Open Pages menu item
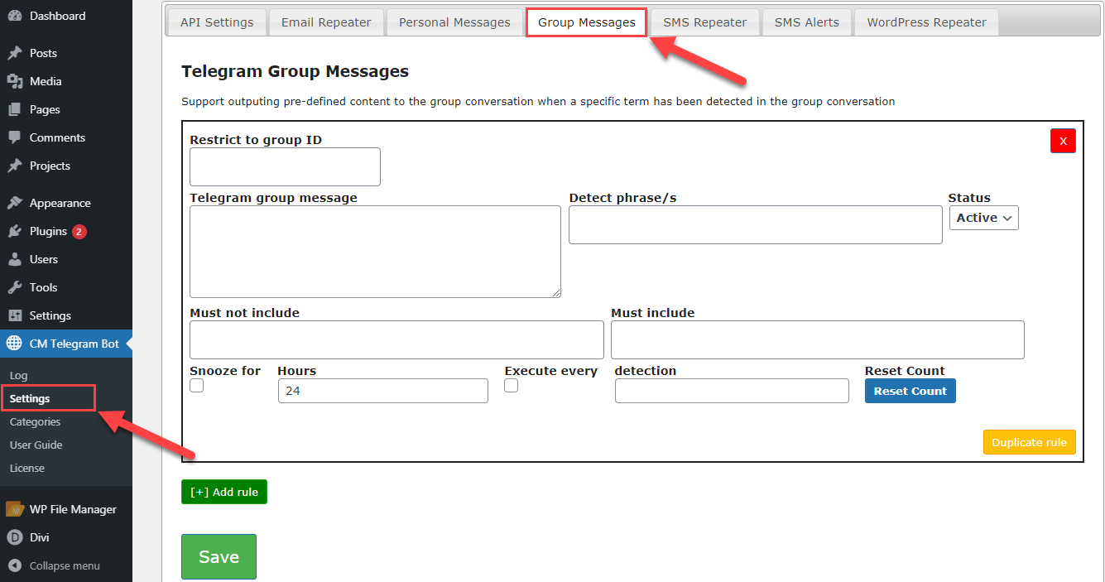 pyautogui.click(x=66, y=109)
